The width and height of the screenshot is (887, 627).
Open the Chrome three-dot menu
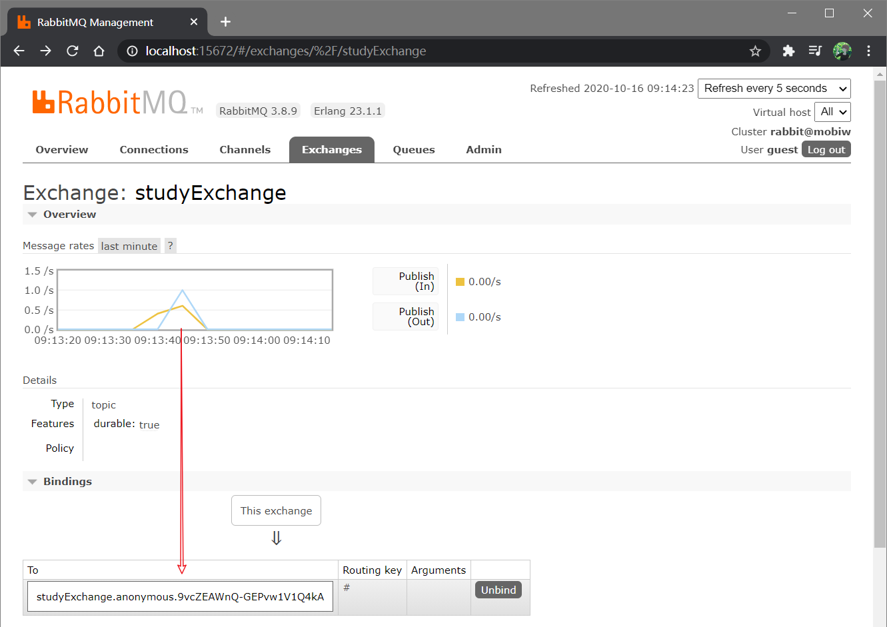coord(868,51)
